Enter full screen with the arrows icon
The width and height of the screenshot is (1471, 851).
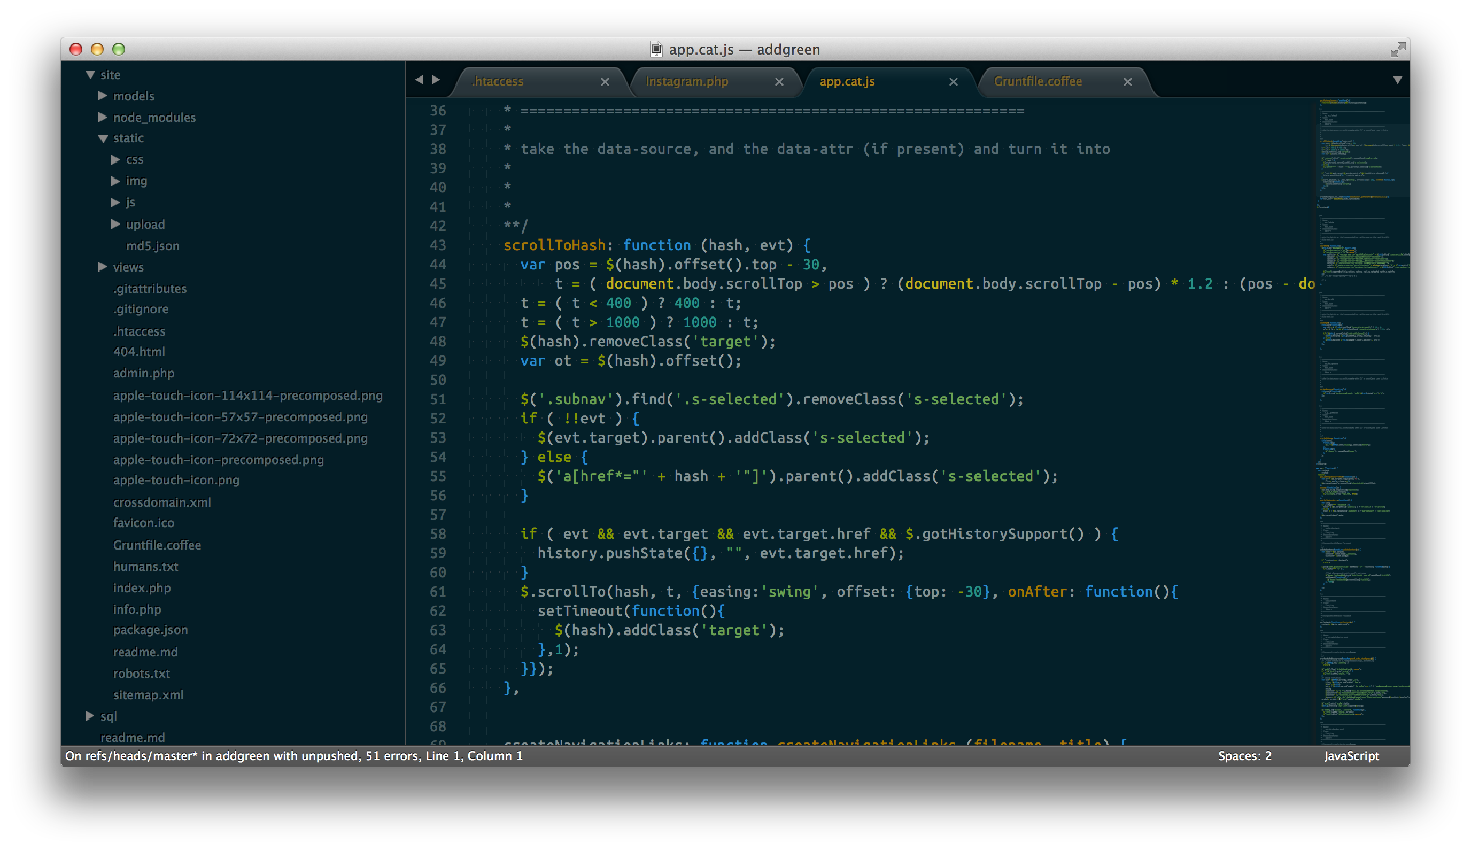pos(1397,50)
